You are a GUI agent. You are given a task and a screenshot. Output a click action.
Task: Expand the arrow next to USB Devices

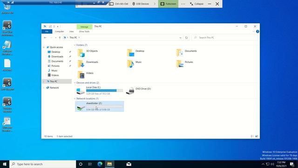155,4
